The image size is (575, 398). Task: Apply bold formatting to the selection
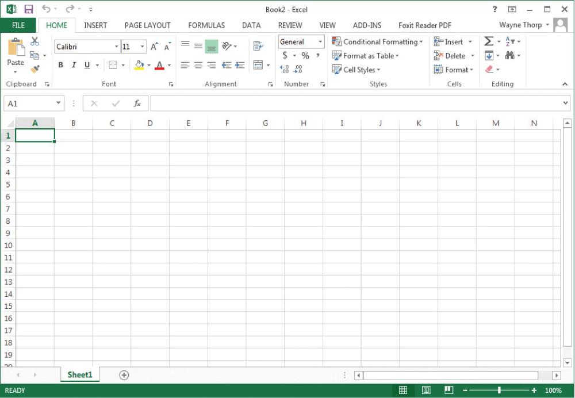click(x=60, y=65)
